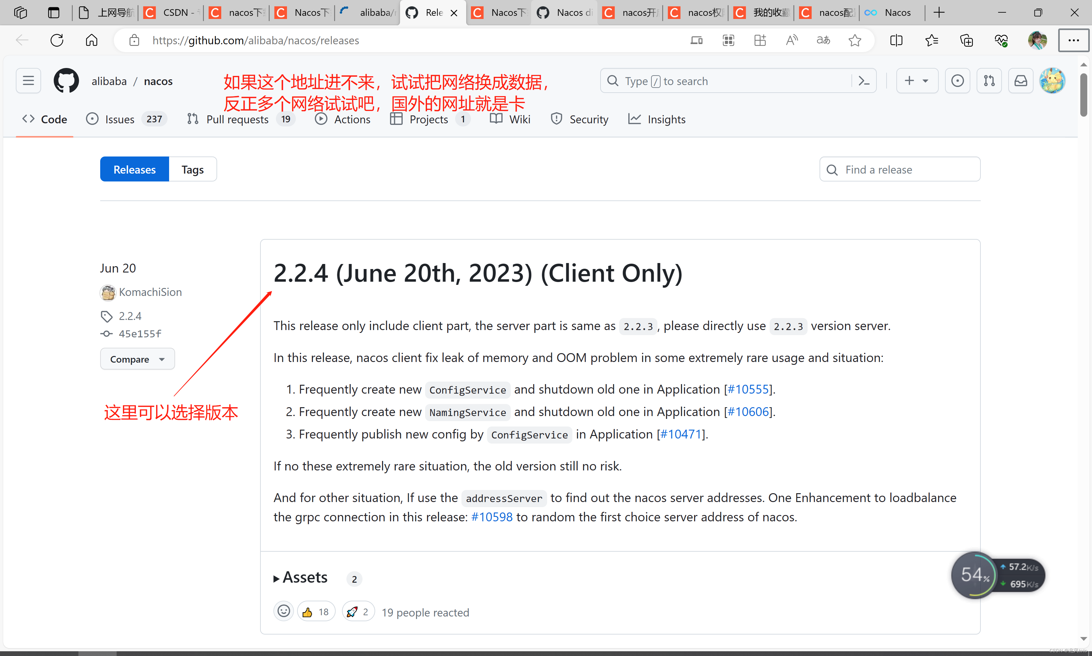Open issue #10555 link
This screenshot has width=1092, height=656.
tap(748, 389)
